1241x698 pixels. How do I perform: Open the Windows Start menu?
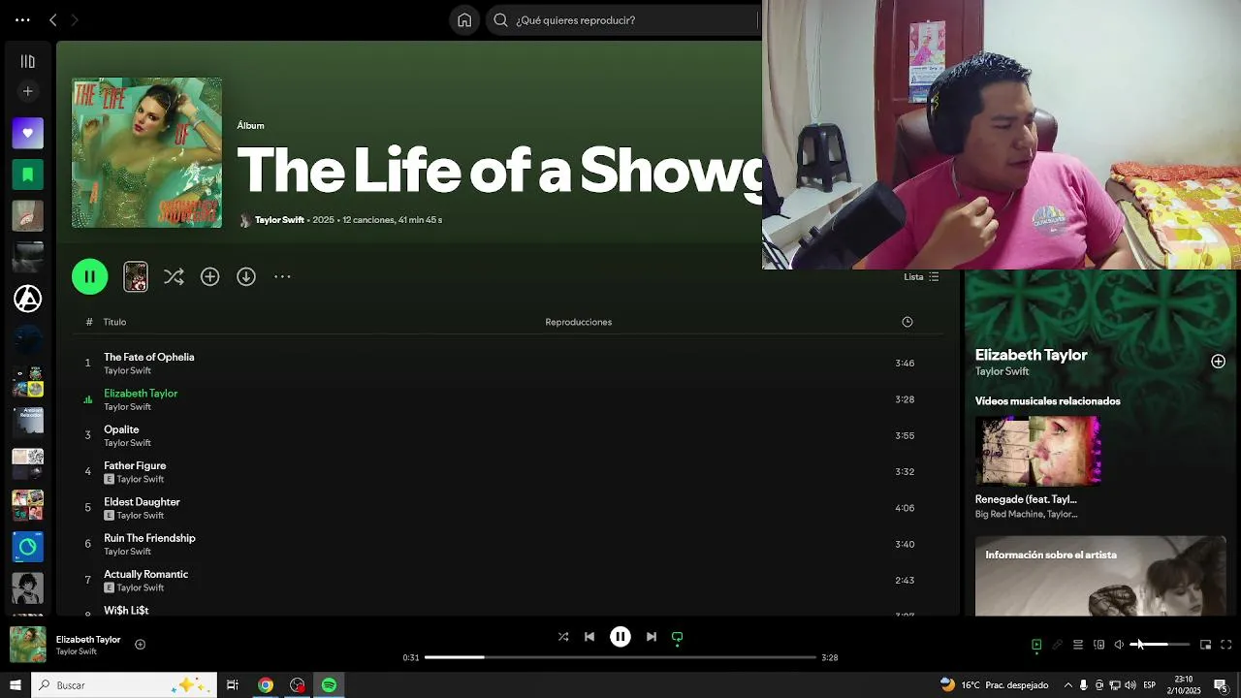16,685
